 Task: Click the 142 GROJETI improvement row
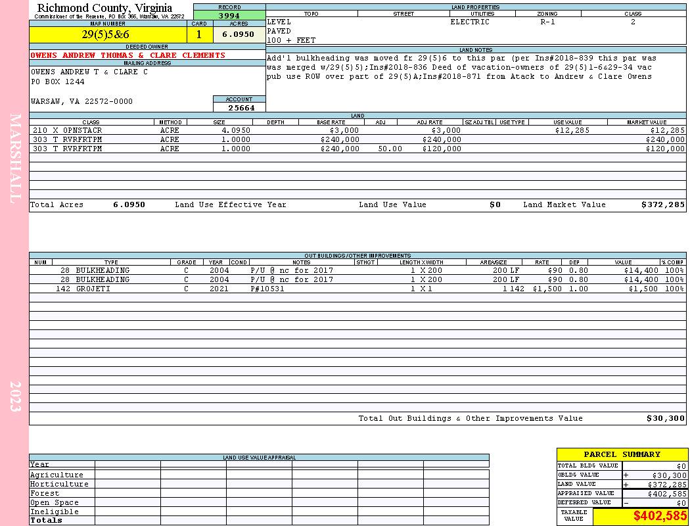357,289
